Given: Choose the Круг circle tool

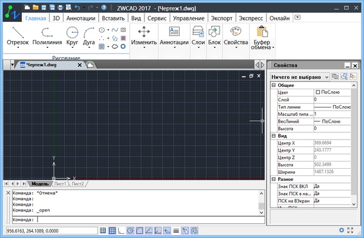Looking at the screenshot, I should 72,36.
